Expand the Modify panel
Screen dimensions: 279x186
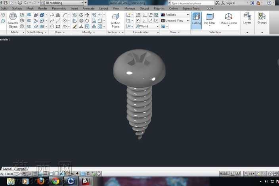[88, 32]
